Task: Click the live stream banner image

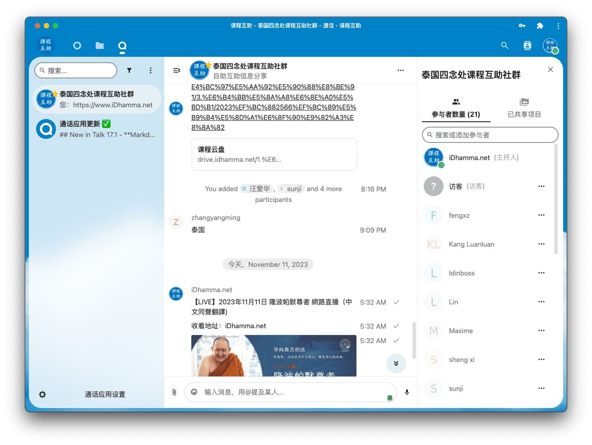Action: tap(274, 356)
